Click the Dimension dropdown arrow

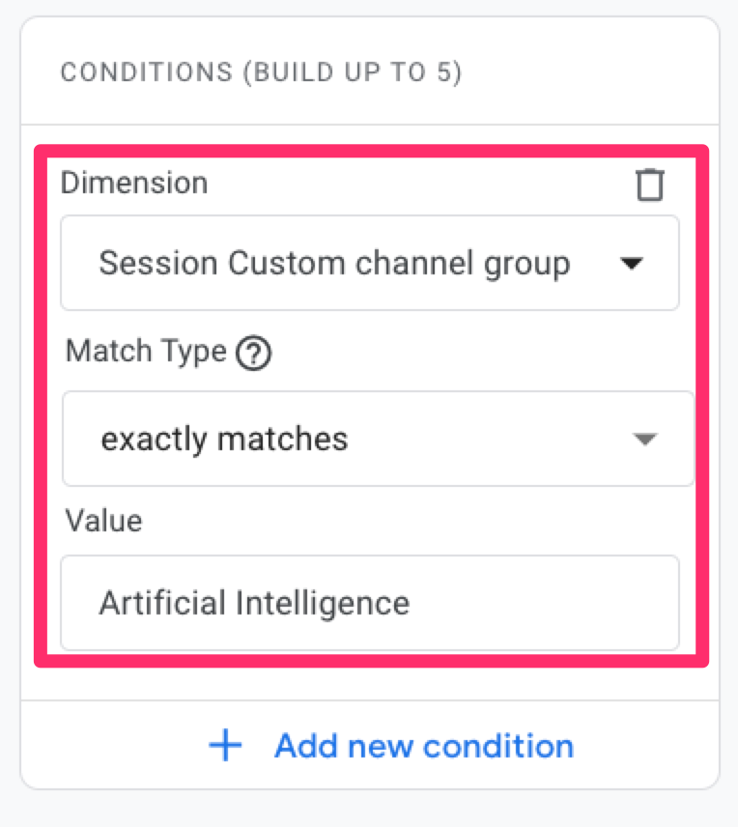(x=631, y=264)
